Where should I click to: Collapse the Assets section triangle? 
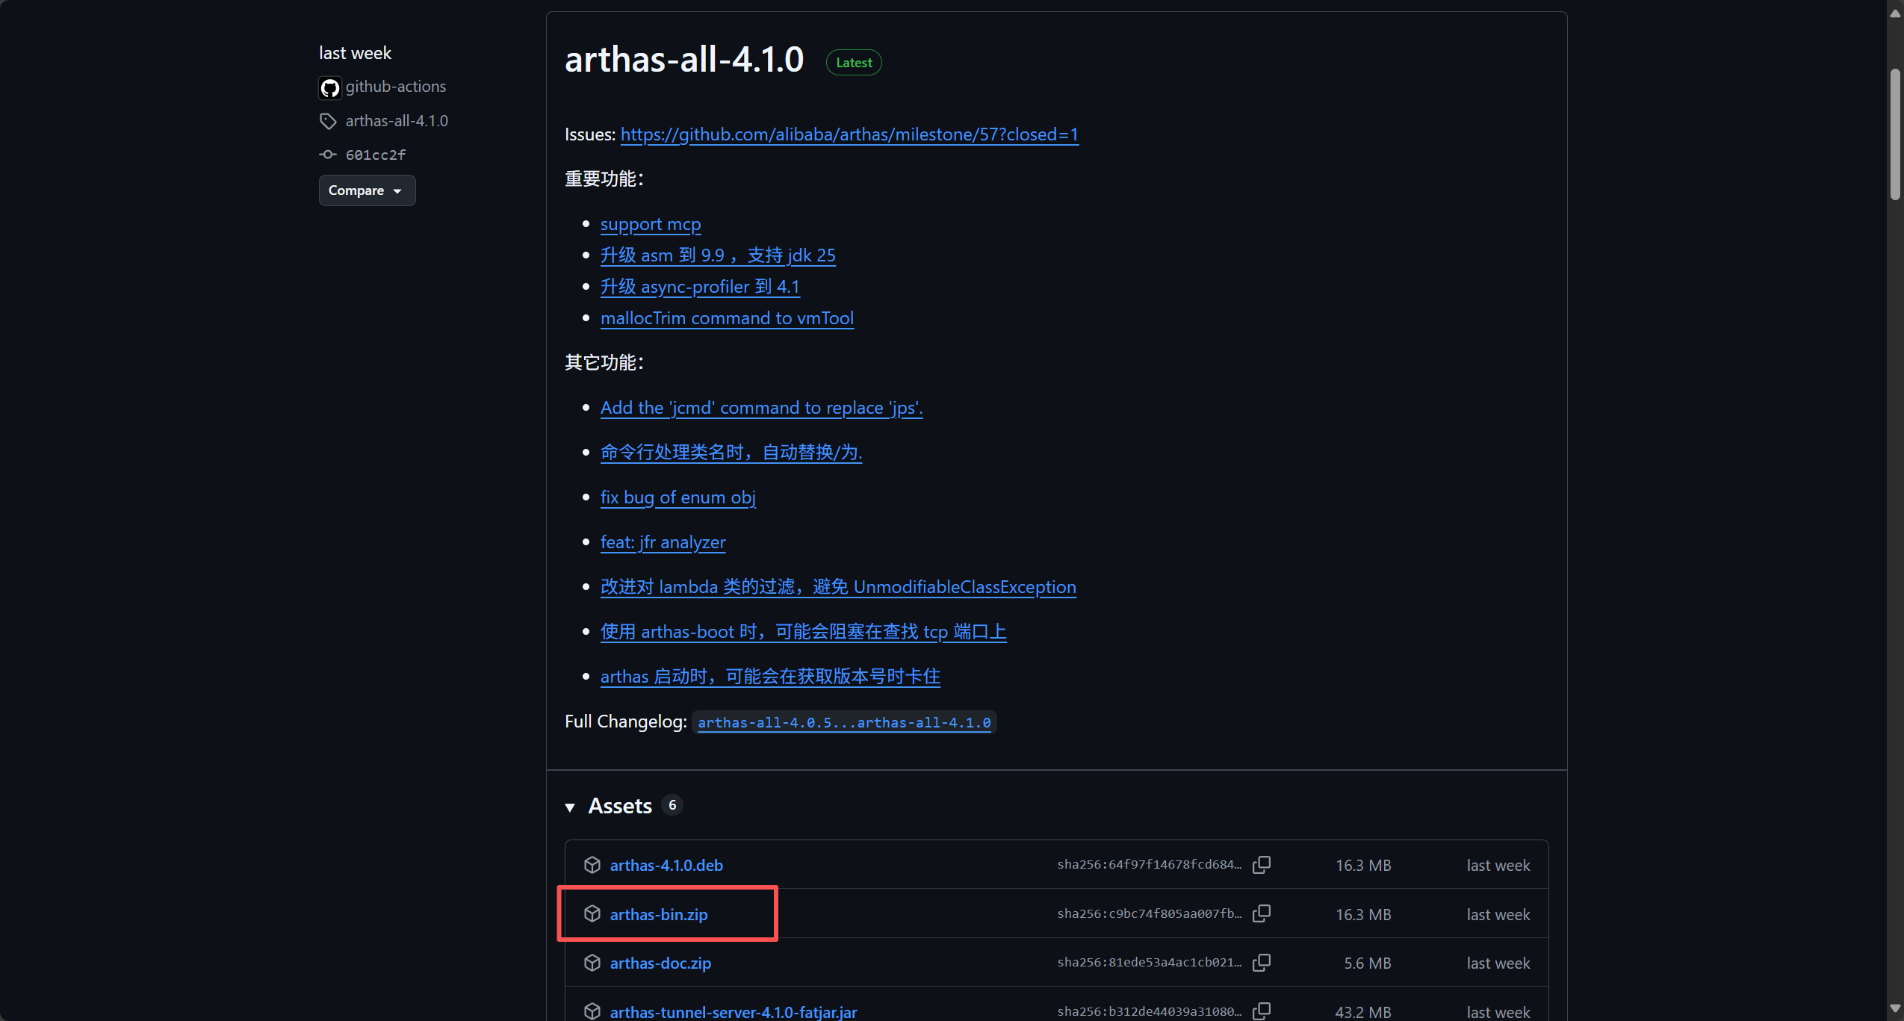[570, 807]
